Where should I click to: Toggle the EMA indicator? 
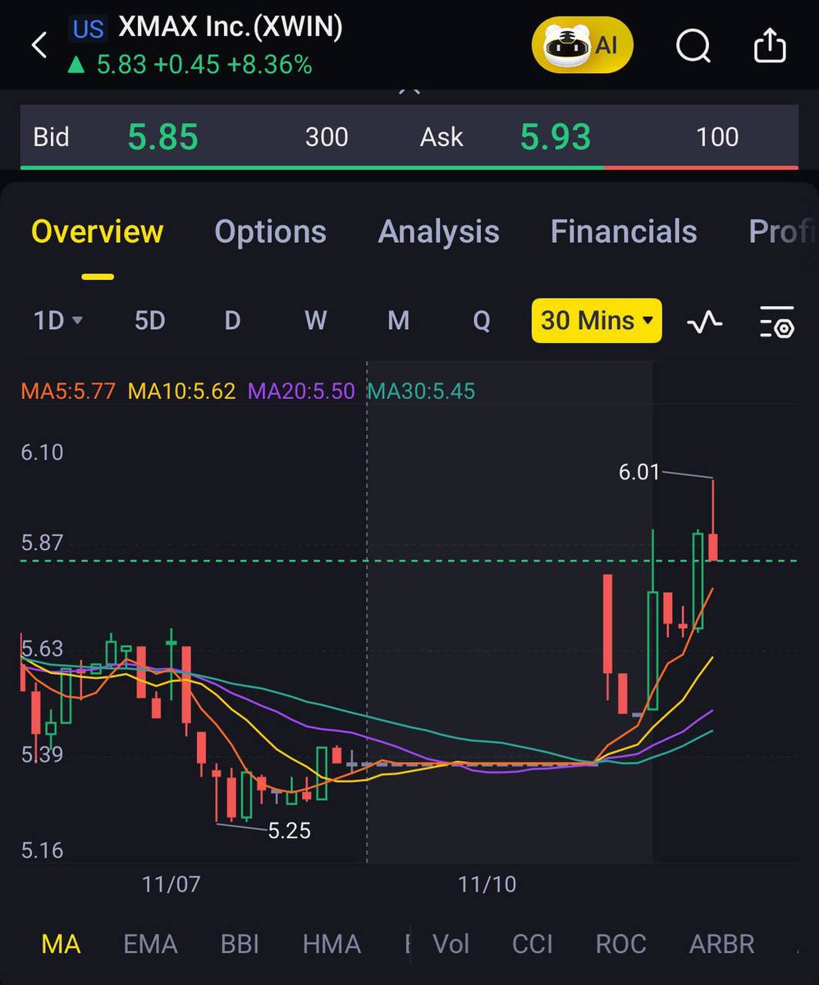tap(150, 945)
